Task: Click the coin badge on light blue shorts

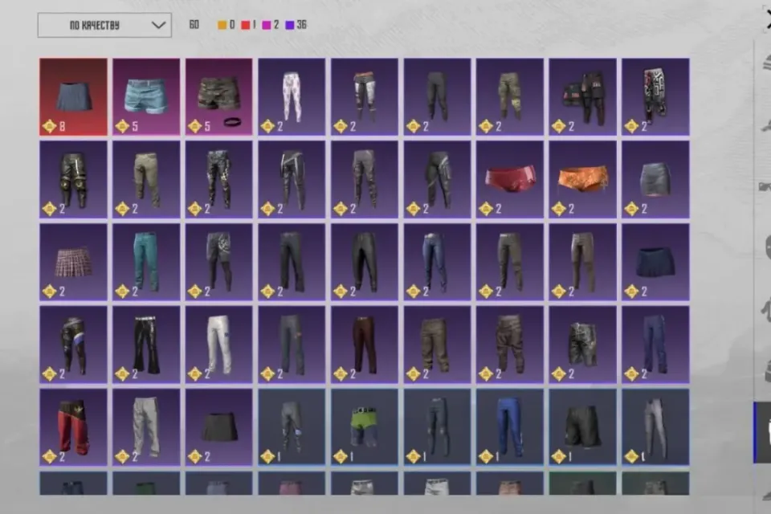Action: tap(122, 126)
